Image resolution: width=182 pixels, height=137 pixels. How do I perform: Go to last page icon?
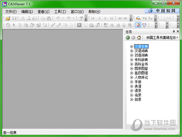coord(112,18)
